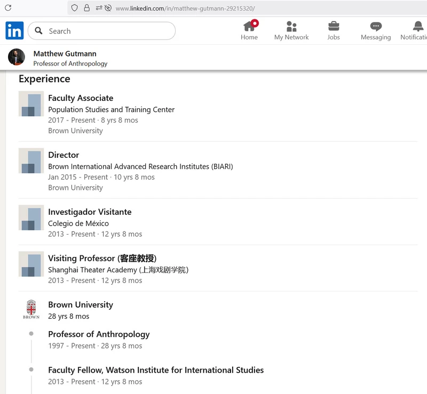Click 'Brown International Advanced Research Institutes (BIARI)' text
The image size is (427, 394).
click(140, 166)
